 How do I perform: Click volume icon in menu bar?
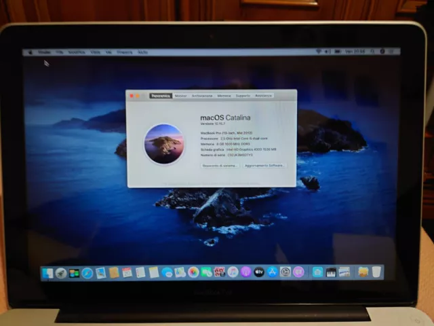pos(328,52)
